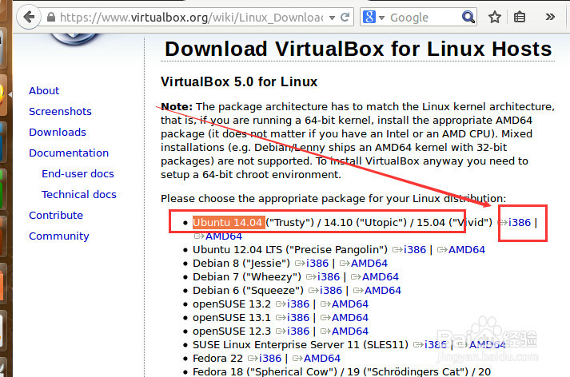570x377 pixels.
Task: Go to the Downloads sidebar link
Action: coord(58,132)
